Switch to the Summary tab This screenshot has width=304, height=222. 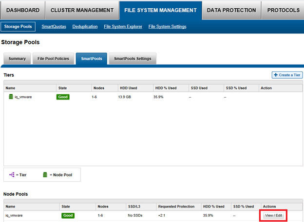[x=17, y=59]
